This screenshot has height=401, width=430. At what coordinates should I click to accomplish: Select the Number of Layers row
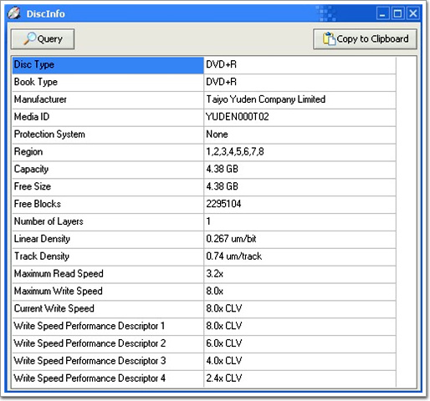204,221
